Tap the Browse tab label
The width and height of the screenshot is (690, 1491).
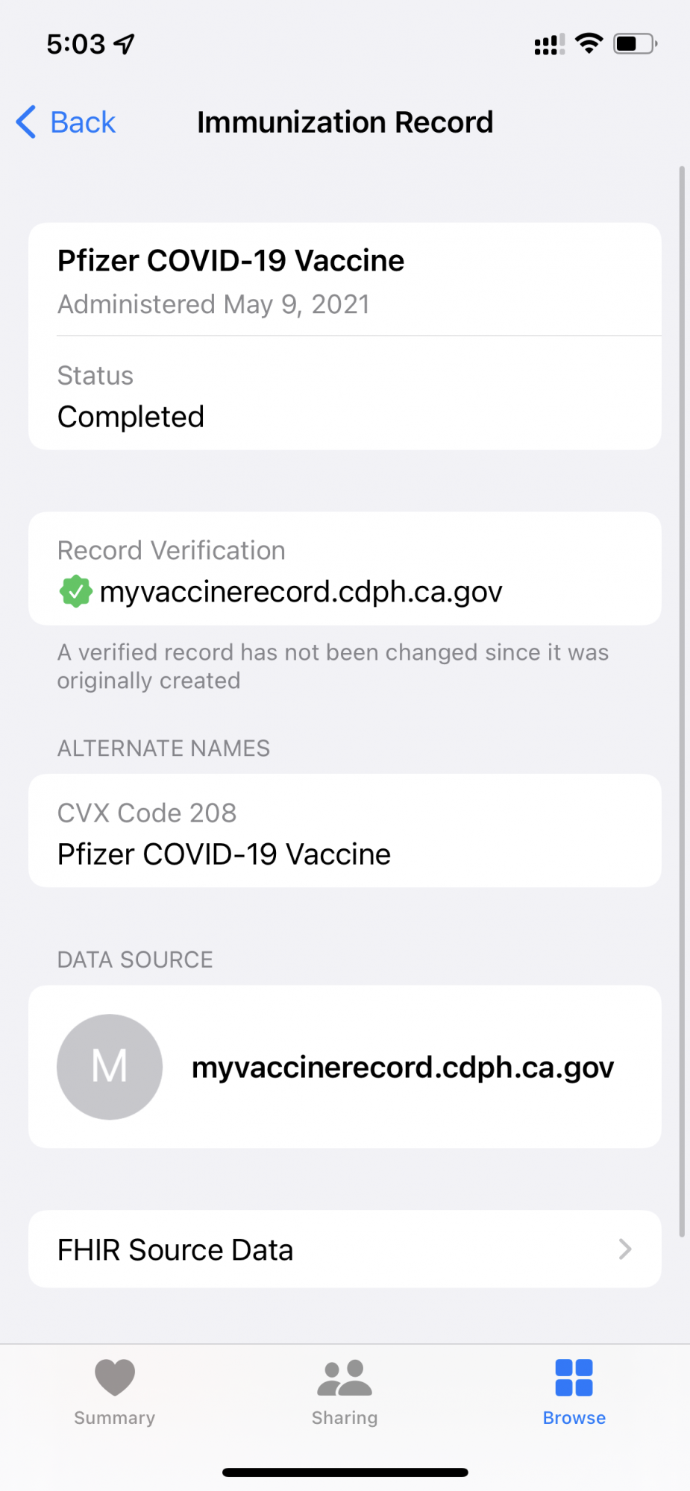574,1418
